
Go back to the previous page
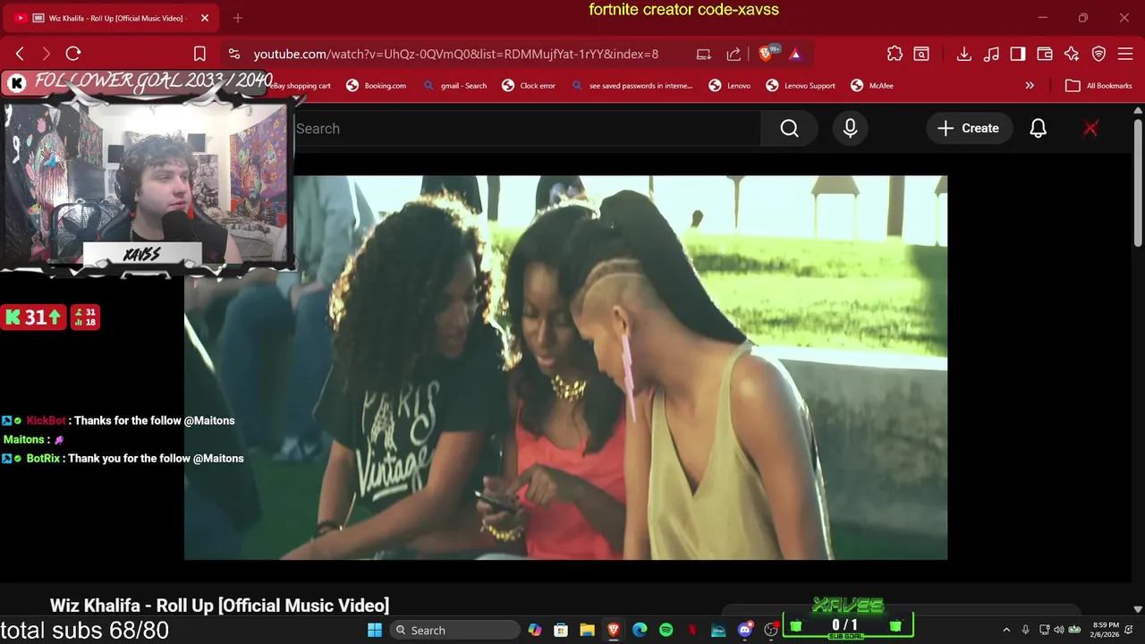[x=20, y=54]
